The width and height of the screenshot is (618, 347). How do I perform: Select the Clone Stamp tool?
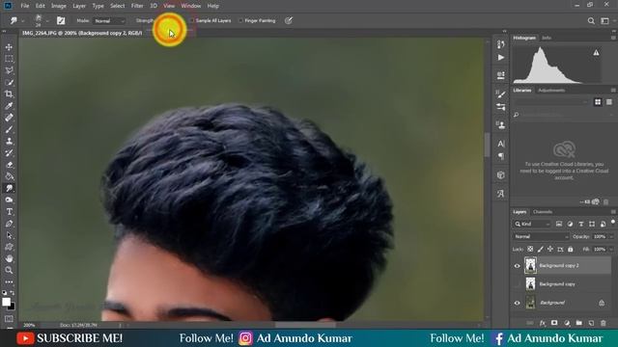tap(9, 142)
